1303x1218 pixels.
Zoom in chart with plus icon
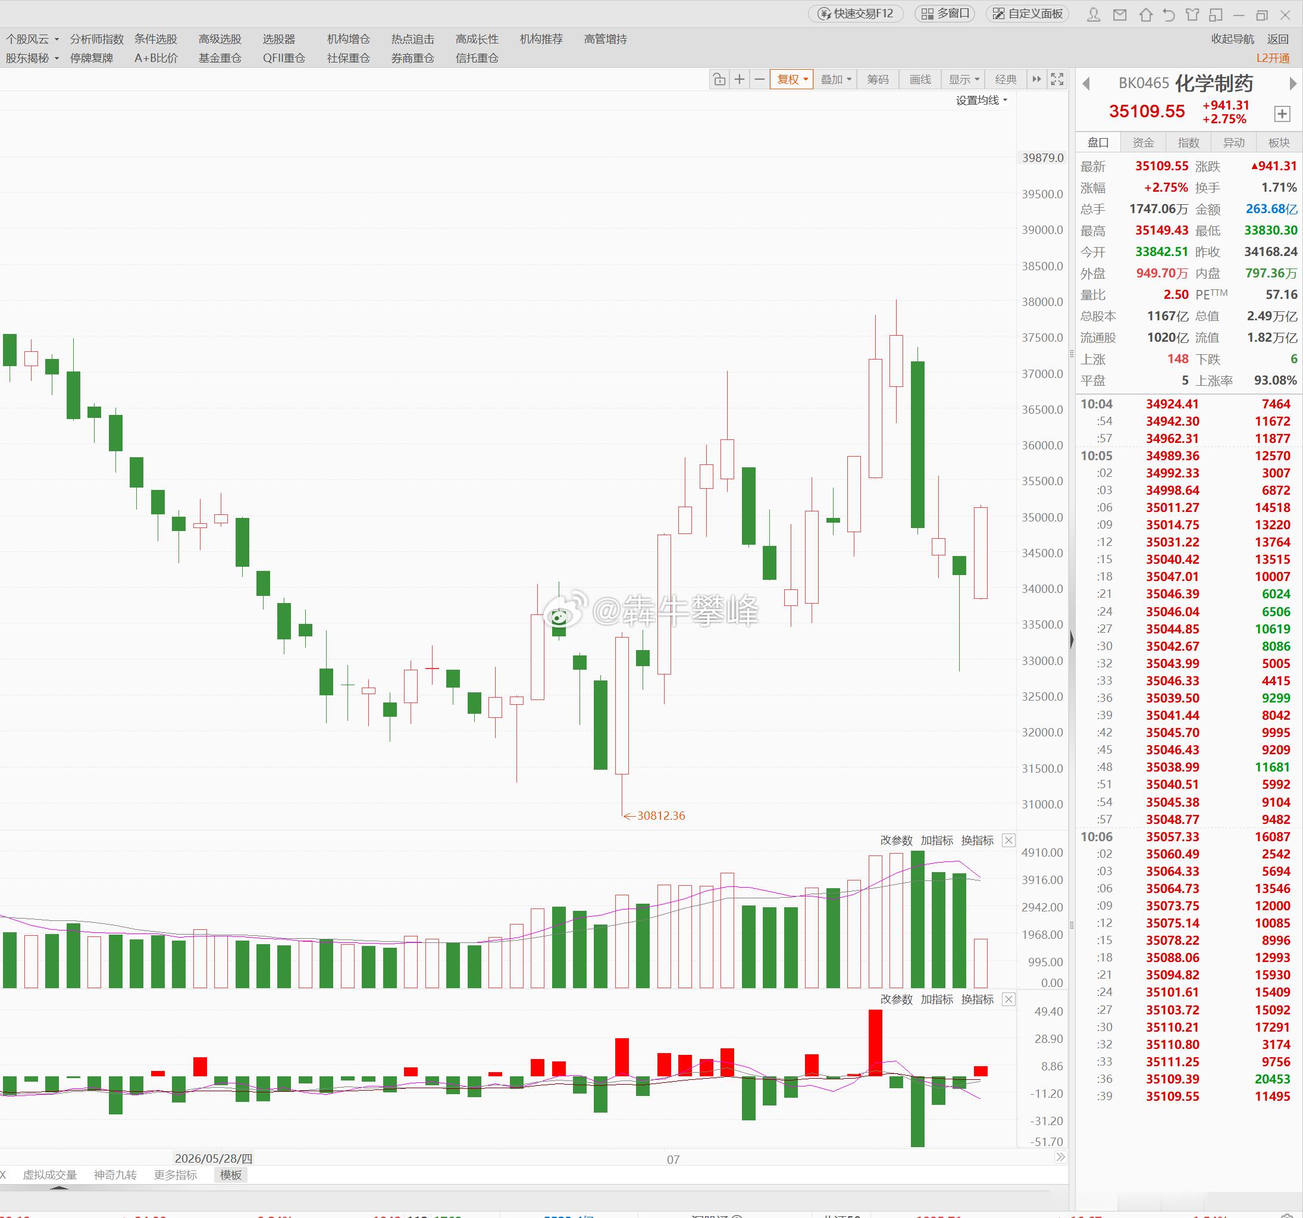pos(740,79)
